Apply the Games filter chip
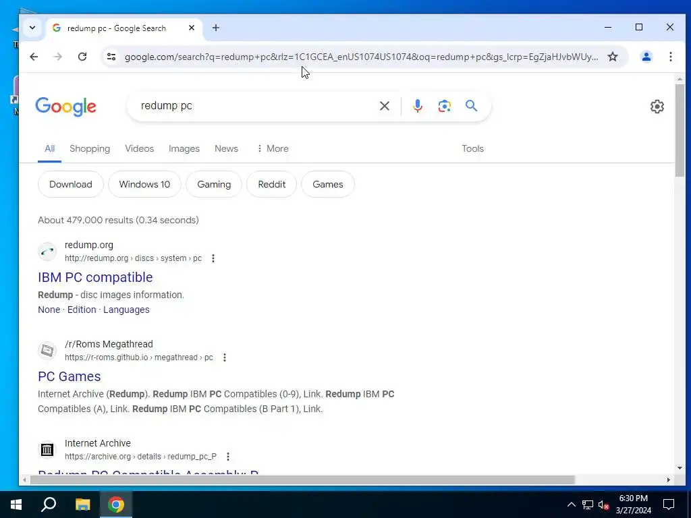Screen dimensions: 691x518 327,185
